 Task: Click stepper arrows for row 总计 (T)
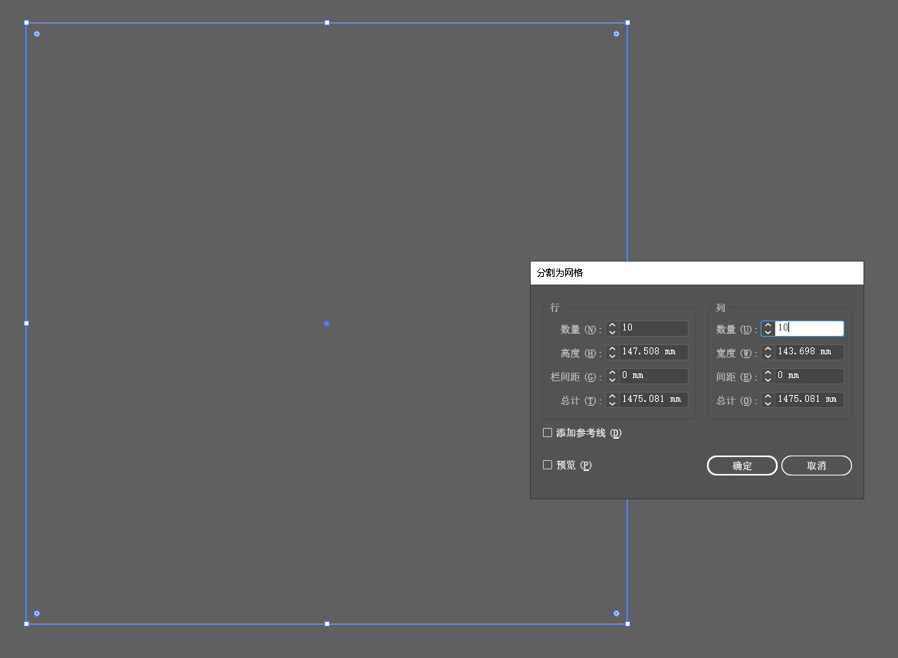(x=612, y=399)
